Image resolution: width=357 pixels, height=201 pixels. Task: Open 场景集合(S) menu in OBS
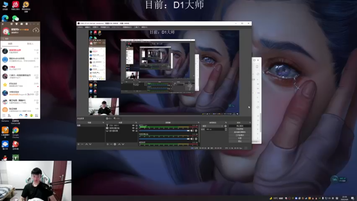(127, 27)
